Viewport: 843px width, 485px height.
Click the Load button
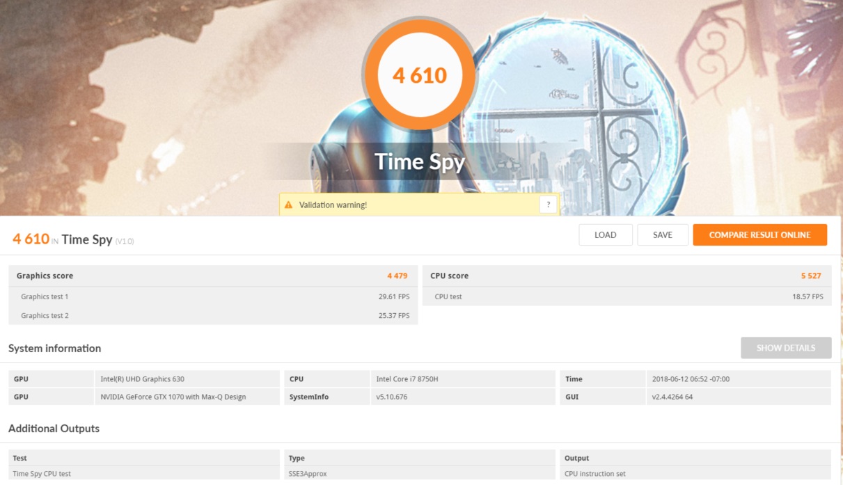pos(605,235)
